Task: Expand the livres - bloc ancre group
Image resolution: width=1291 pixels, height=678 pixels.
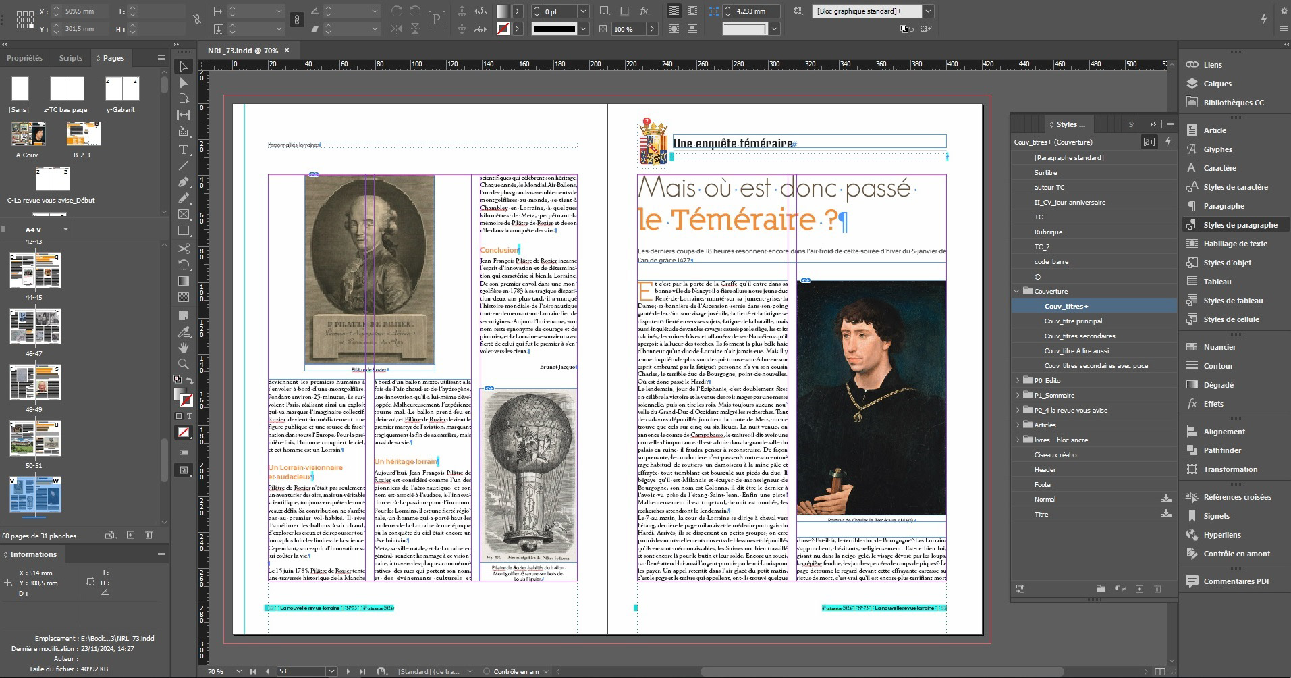Action: pos(1017,440)
